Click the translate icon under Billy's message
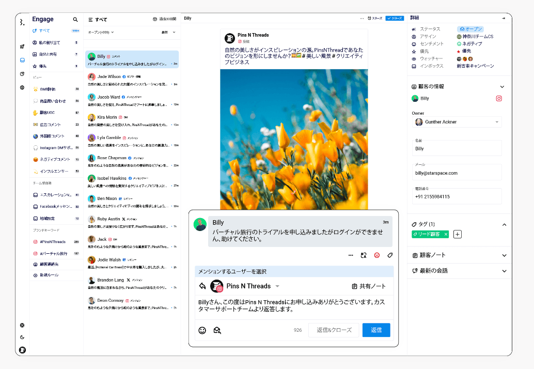534x369 pixels. pyautogui.click(x=364, y=255)
